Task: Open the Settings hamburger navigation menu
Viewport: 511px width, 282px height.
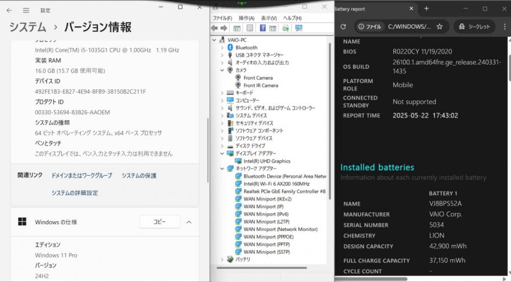Action: (26, 10)
